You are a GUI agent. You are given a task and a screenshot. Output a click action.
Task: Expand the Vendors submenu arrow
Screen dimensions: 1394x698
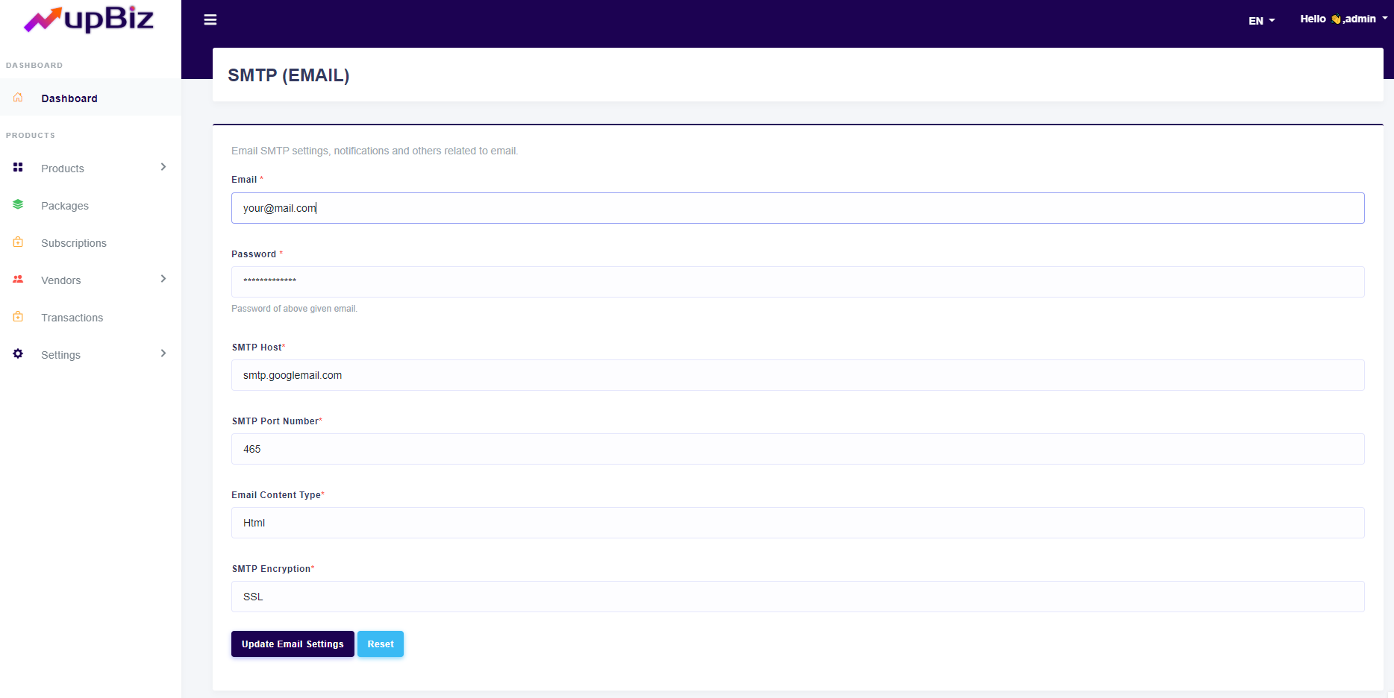[x=163, y=279]
